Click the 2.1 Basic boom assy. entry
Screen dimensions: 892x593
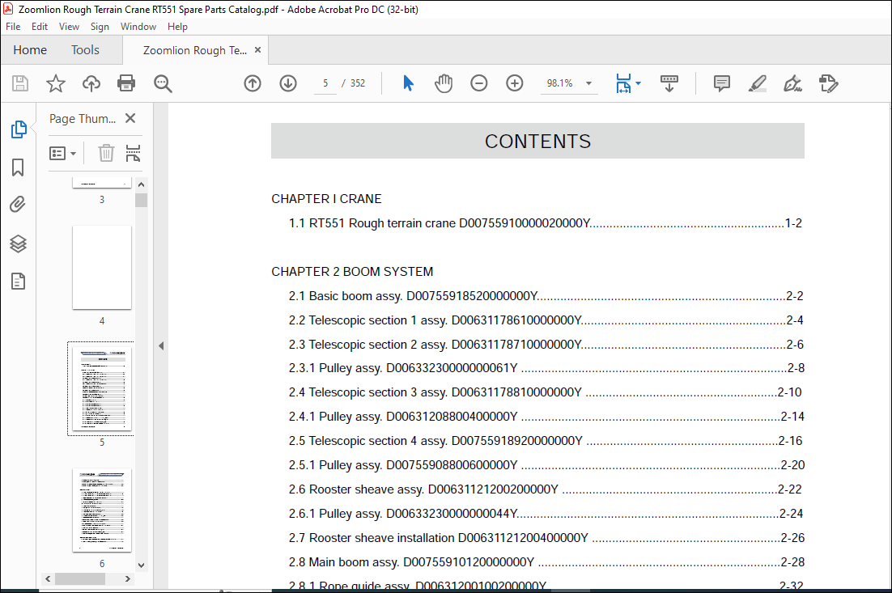tap(546, 295)
